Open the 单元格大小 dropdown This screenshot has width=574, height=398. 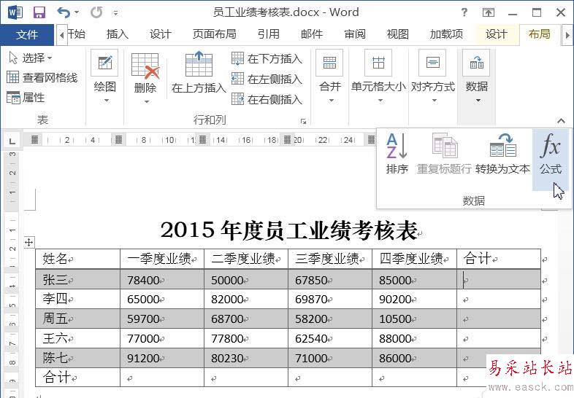378,77
